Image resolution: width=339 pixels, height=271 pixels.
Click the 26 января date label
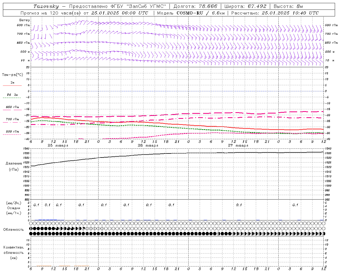coord(148,146)
